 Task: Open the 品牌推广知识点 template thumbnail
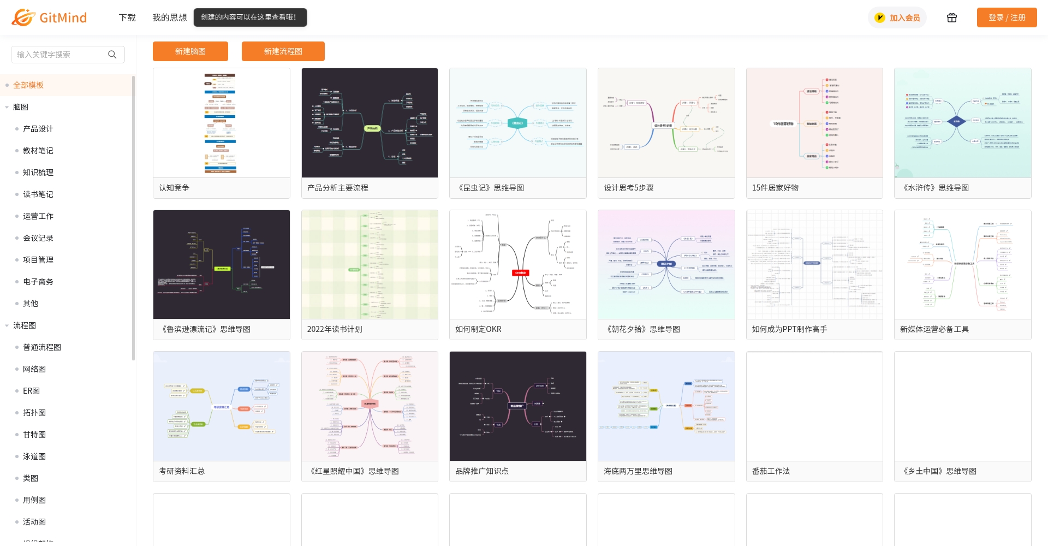coord(517,406)
